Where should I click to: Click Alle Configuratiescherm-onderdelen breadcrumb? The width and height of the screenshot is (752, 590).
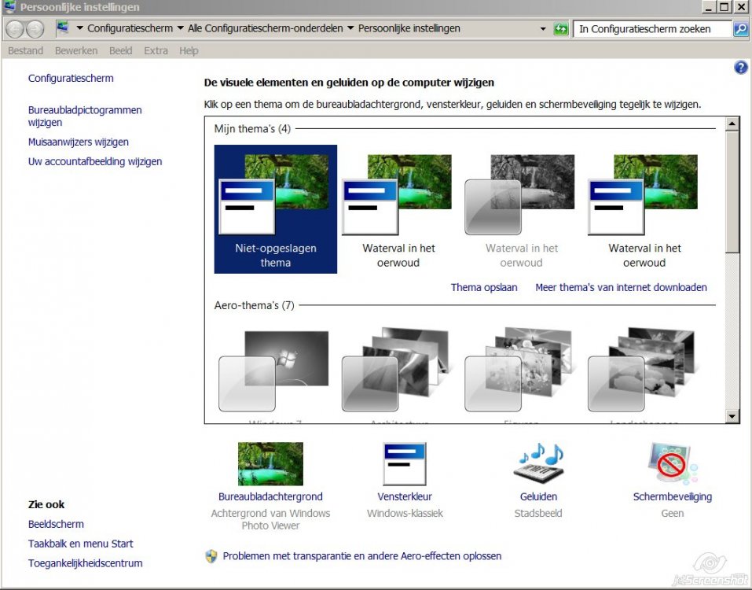[266, 28]
